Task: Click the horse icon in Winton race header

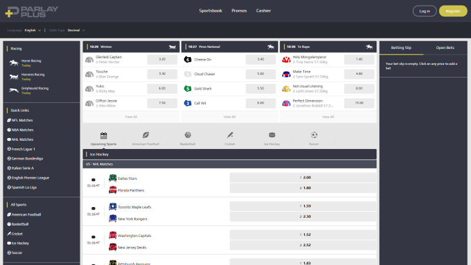Action: tap(172, 47)
